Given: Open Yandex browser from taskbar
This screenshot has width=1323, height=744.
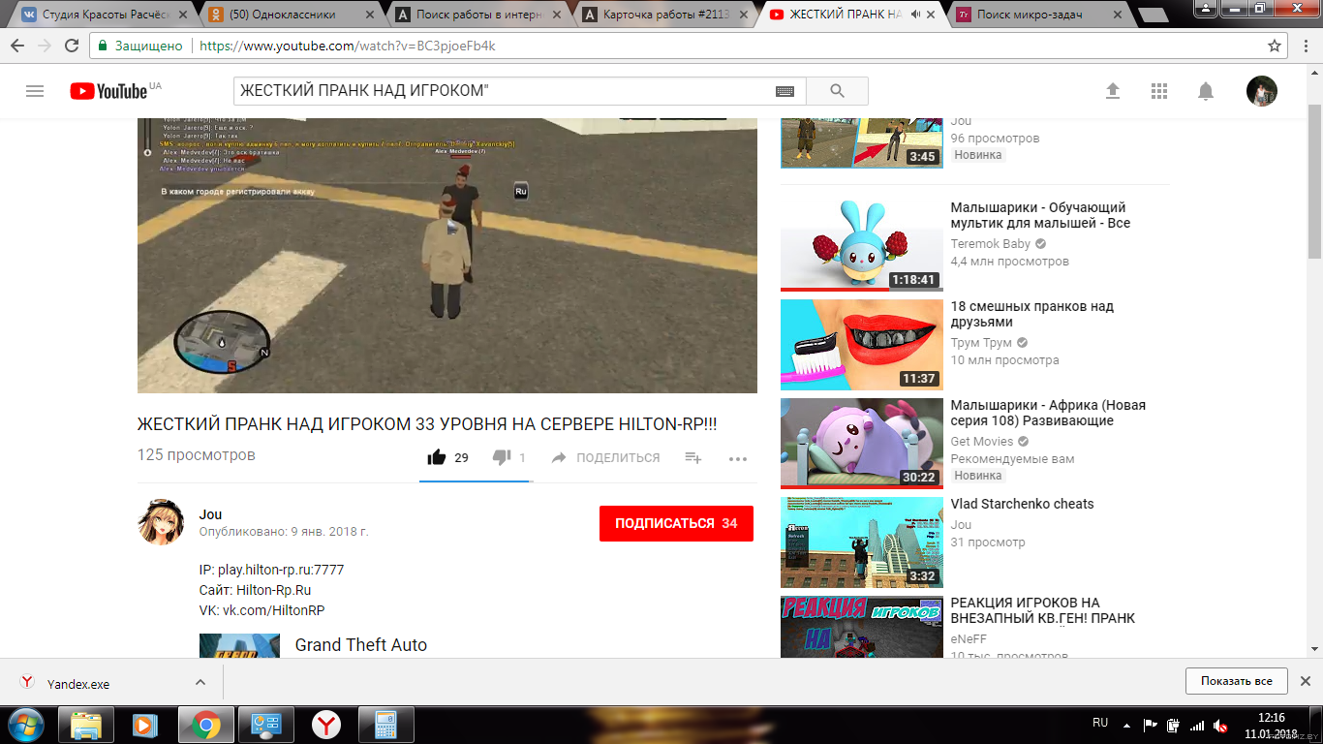Looking at the screenshot, I should tap(326, 725).
